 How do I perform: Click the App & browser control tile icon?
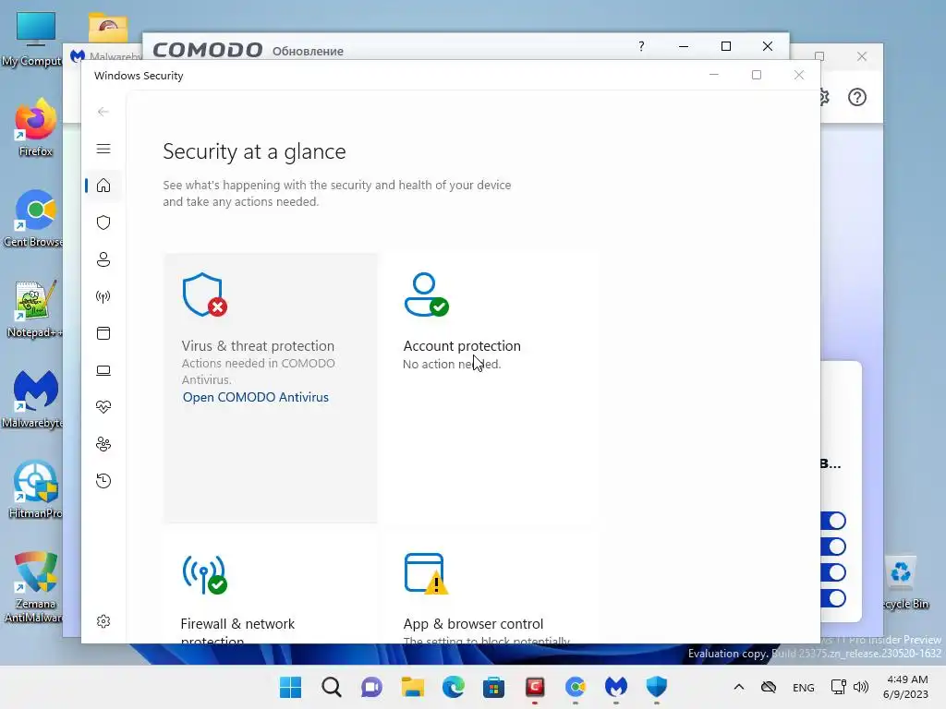click(427, 574)
